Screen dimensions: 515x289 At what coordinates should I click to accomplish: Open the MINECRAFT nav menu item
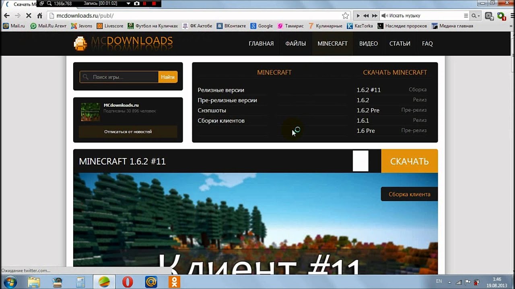[x=332, y=43]
